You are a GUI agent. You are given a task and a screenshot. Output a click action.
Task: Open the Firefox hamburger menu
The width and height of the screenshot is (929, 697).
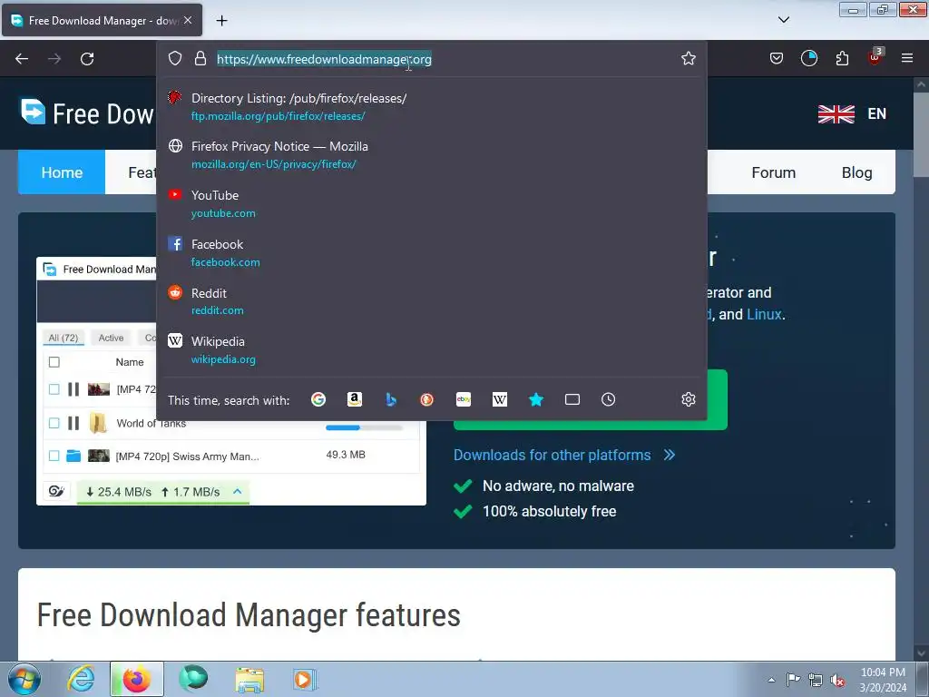pos(907,58)
